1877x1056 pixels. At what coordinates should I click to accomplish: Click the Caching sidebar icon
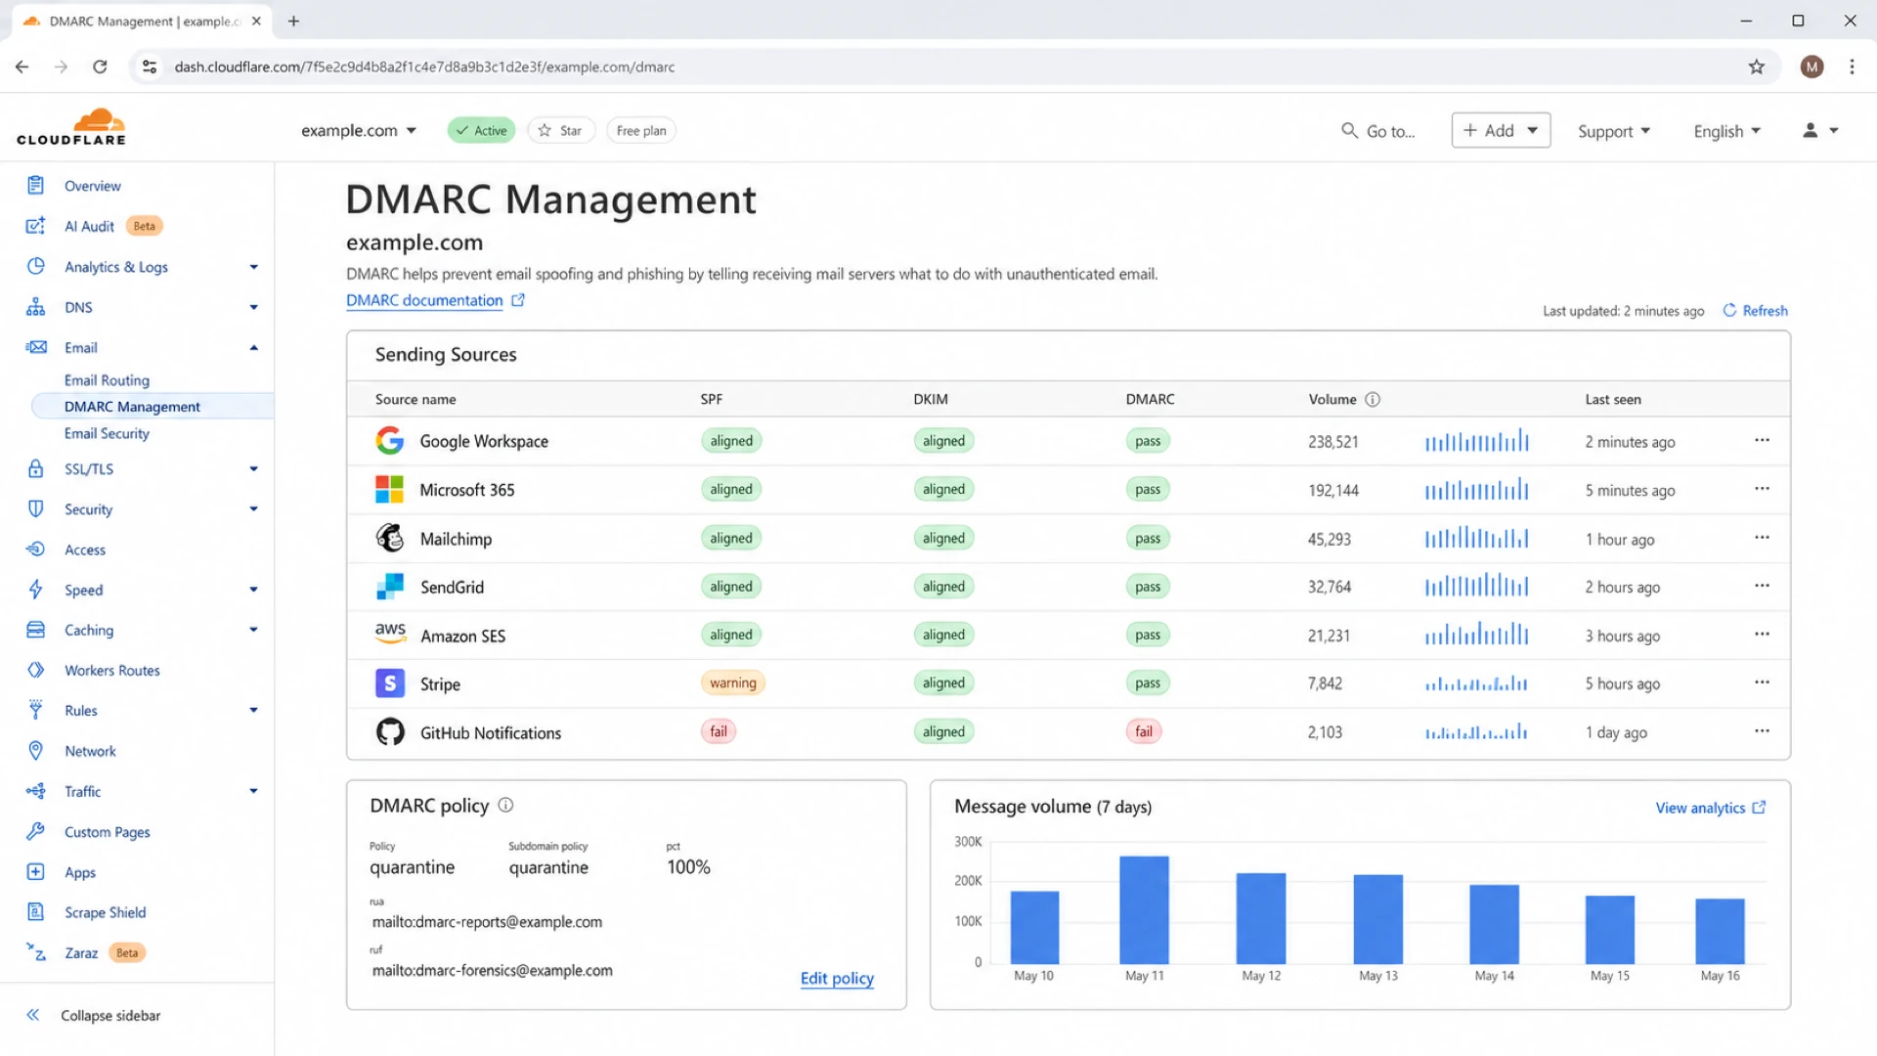[36, 630]
